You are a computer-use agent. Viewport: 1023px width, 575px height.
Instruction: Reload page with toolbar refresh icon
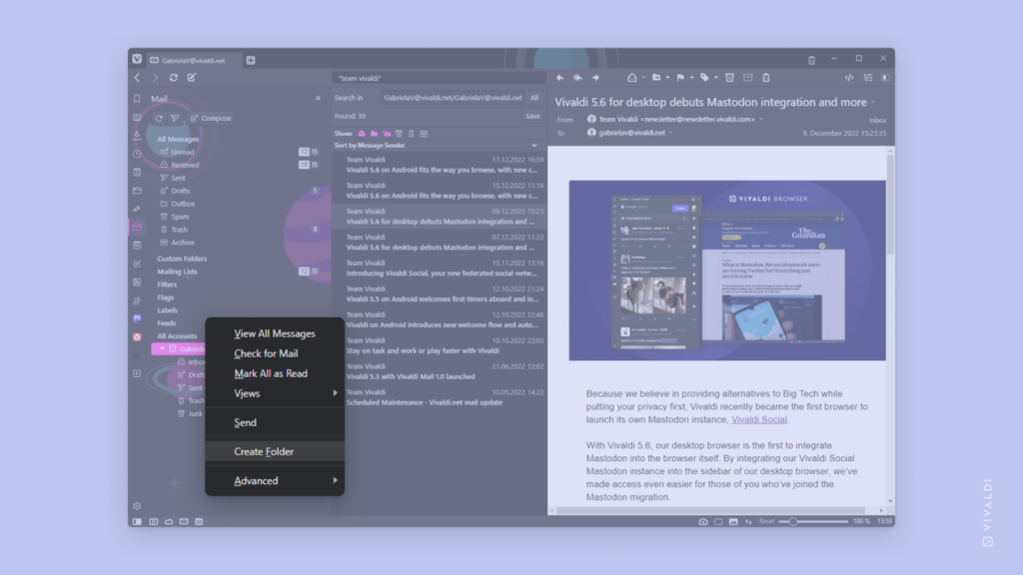click(x=174, y=78)
